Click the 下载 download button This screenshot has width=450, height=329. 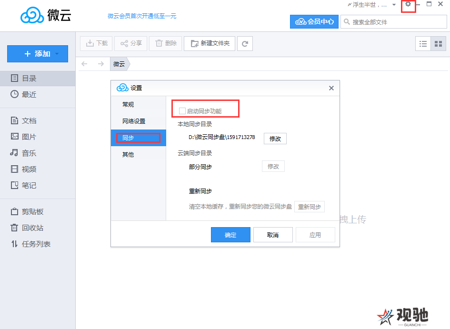point(96,43)
